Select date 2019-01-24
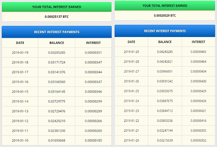 [131, 101]
